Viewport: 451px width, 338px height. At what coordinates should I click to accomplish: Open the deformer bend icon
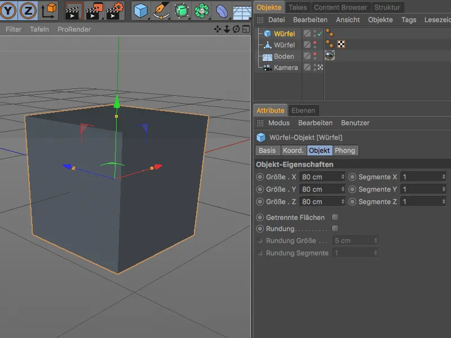click(x=222, y=11)
